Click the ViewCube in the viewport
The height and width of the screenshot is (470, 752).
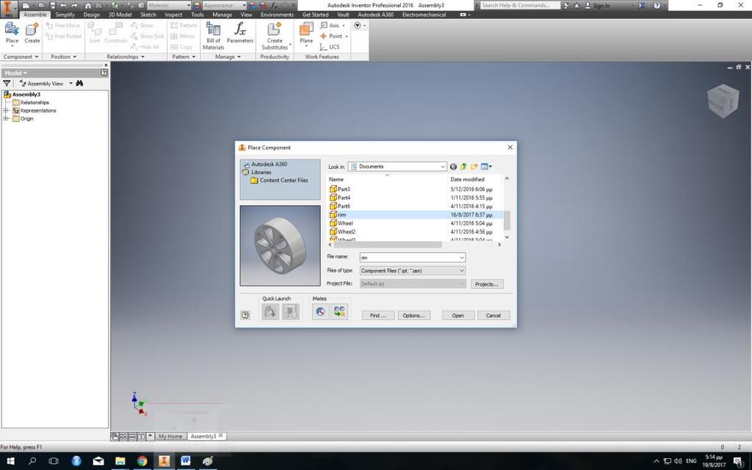(723, 101)
